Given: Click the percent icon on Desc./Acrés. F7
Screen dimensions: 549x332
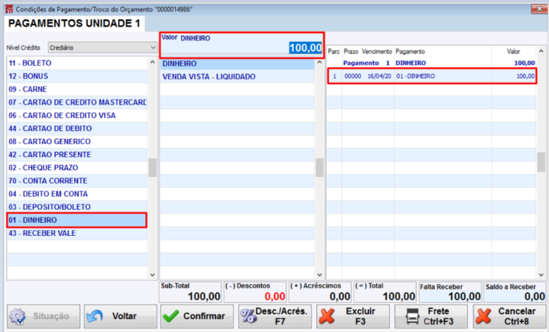Looking at the screenshot, I should point(248,316).
